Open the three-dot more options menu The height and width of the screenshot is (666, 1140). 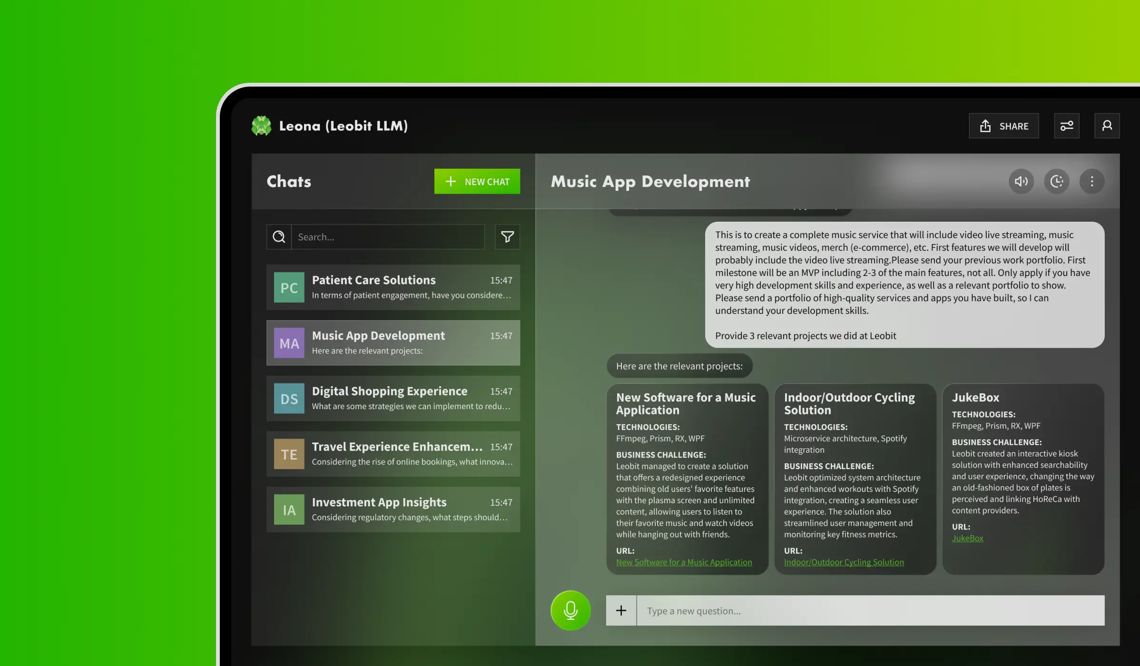(x=1092, y=181)
